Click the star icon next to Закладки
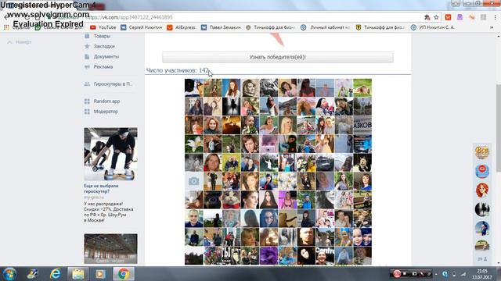The width and height of the screenshot is (501, 281). click(x=87, y=47)
